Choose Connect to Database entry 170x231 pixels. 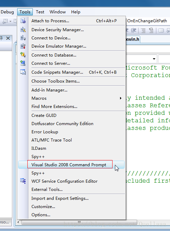coord(71,55)
